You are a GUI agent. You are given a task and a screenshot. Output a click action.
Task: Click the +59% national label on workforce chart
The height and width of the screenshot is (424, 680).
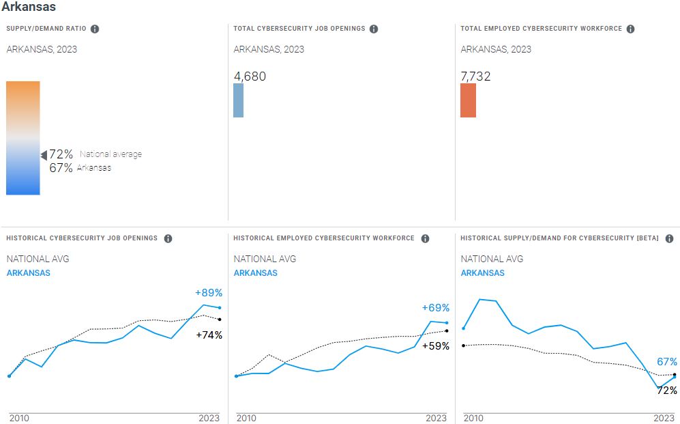436,346
